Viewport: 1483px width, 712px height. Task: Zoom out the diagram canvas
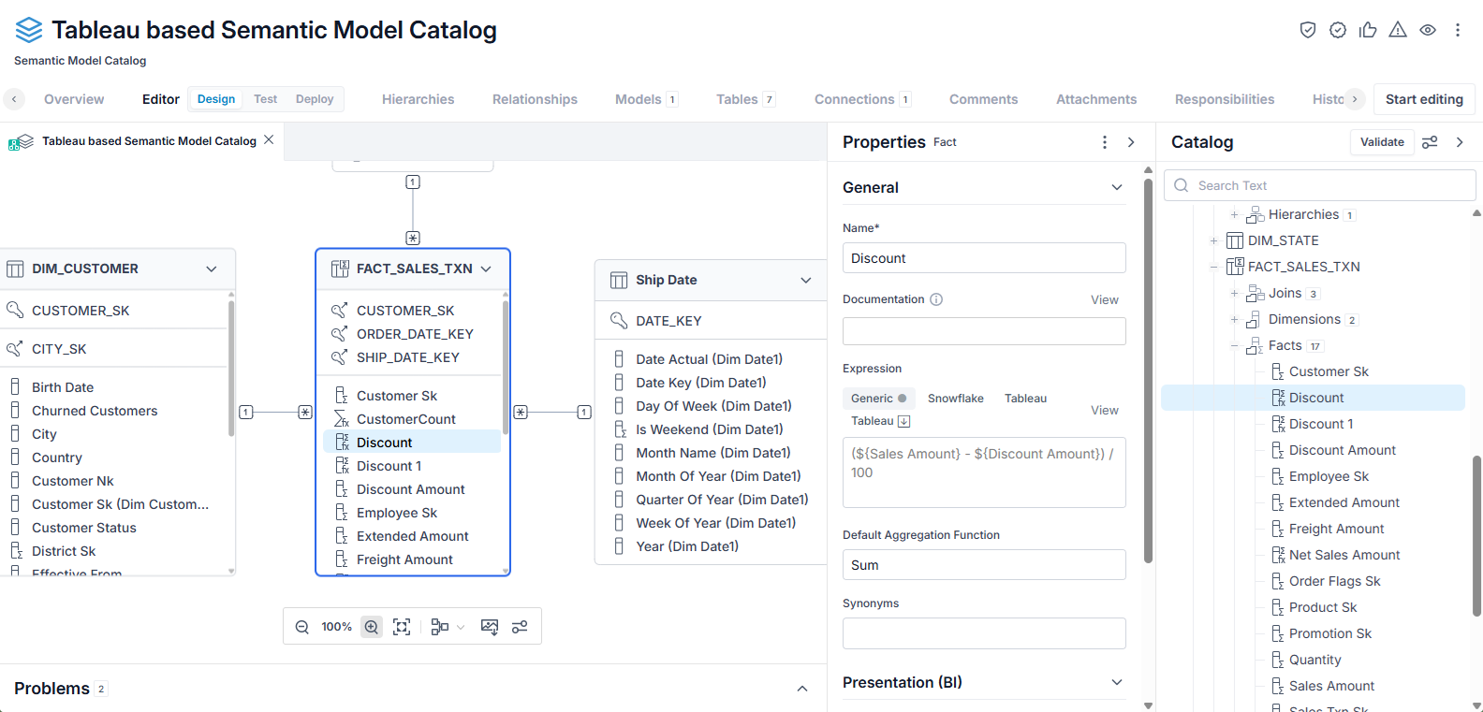[x=302, y=627]
